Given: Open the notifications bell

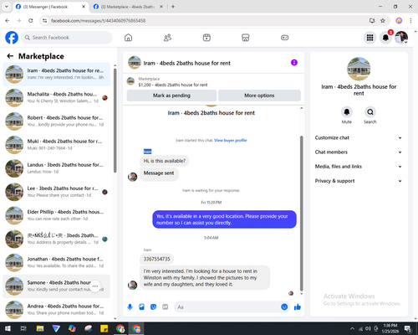Looking at the screenshot, I should point(385,38).
